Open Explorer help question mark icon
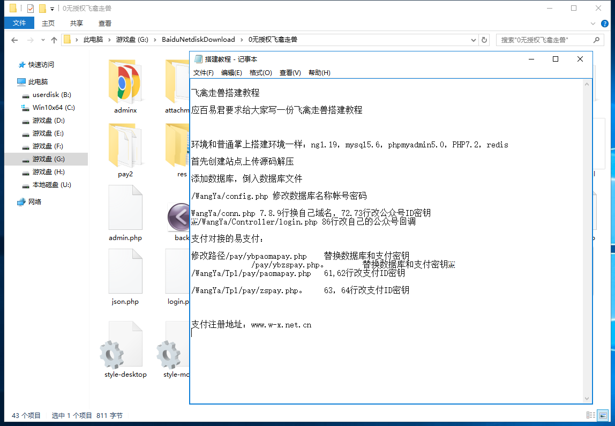Viewport: 615px width, 426px height. point(605,24)
